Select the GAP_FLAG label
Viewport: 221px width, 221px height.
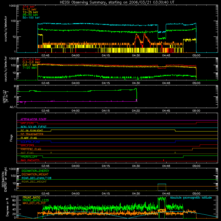[27, 123]
